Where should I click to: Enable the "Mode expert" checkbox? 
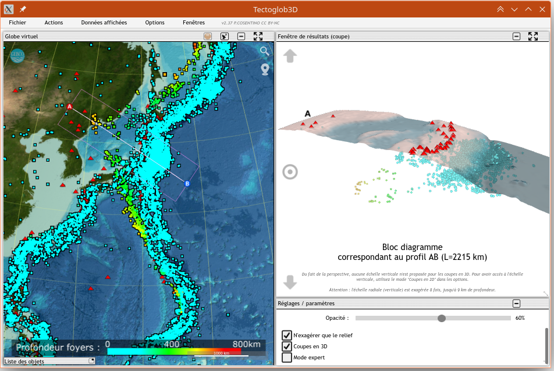[287, 357]
